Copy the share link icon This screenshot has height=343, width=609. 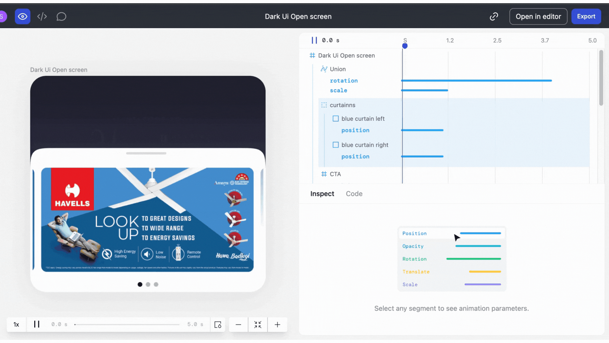tap(494, 17)
